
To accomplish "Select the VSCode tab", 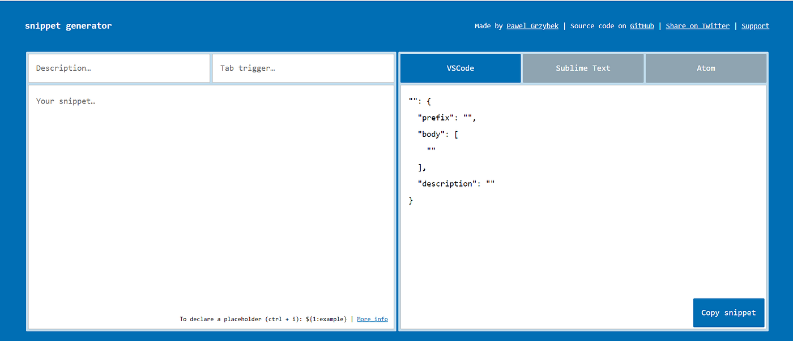I will coord(460,68).
